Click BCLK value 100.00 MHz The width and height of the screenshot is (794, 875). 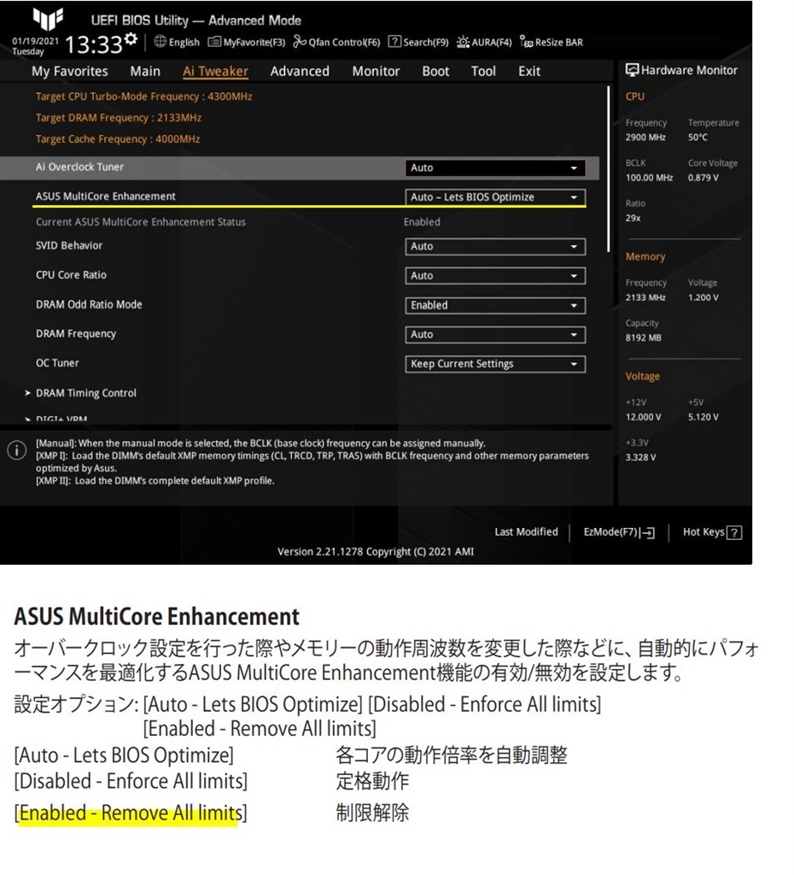pyautogui.click(x=649, y=178)
